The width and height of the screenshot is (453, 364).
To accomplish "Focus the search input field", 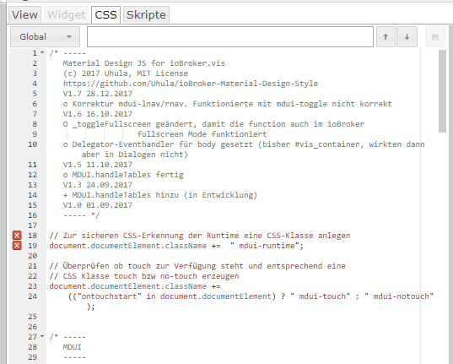I will (230, 37).
